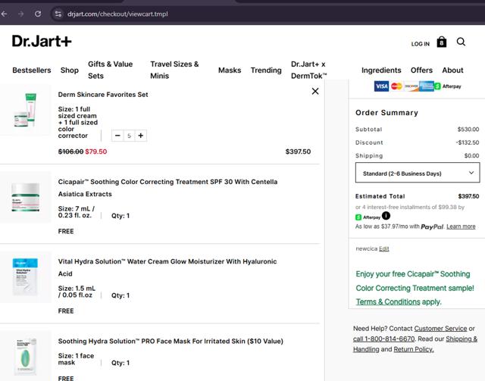Open the Trending menu
The width and height of the screenshot is (485, 381).
point(266,70)
